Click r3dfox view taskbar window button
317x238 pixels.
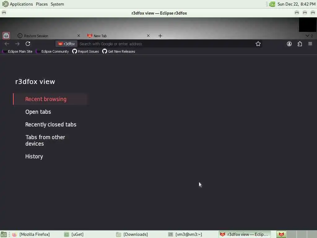point(245,234)
